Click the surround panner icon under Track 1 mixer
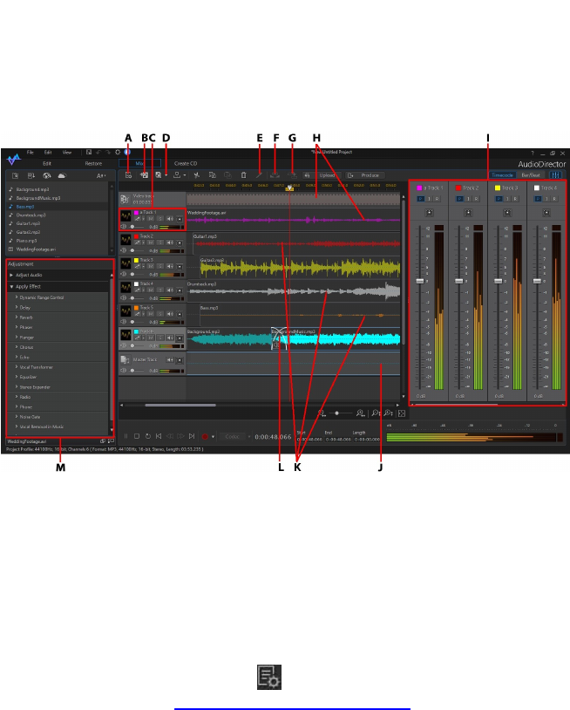The width and height of the screenshot is (570, 710). coord(430,213)
